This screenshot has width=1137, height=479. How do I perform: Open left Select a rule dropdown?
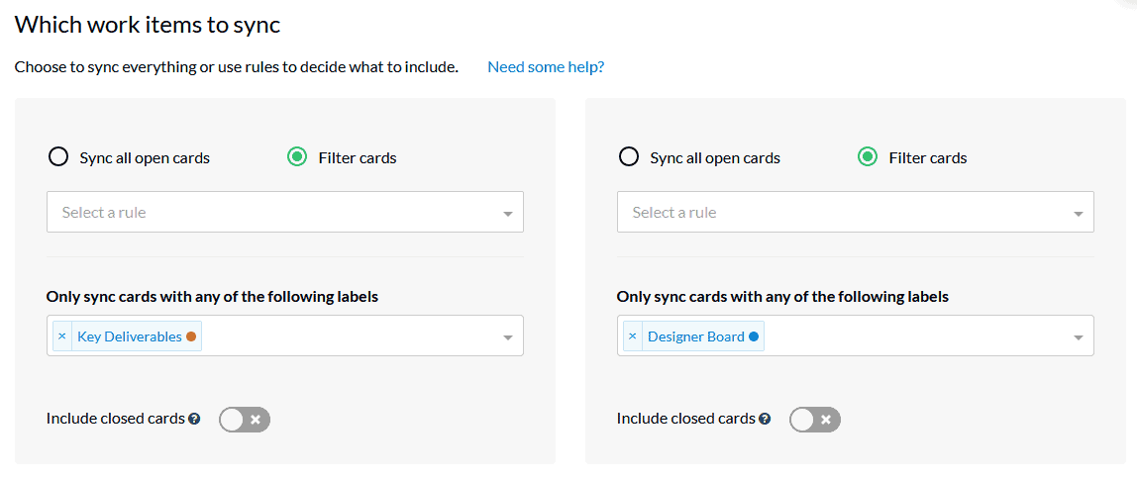tap(285, 212)
